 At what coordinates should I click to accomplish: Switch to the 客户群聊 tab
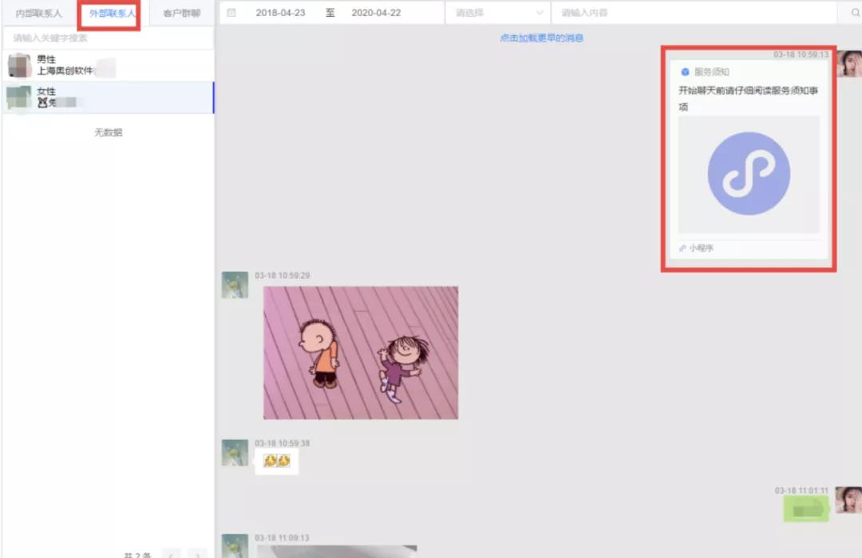[180, 13]
